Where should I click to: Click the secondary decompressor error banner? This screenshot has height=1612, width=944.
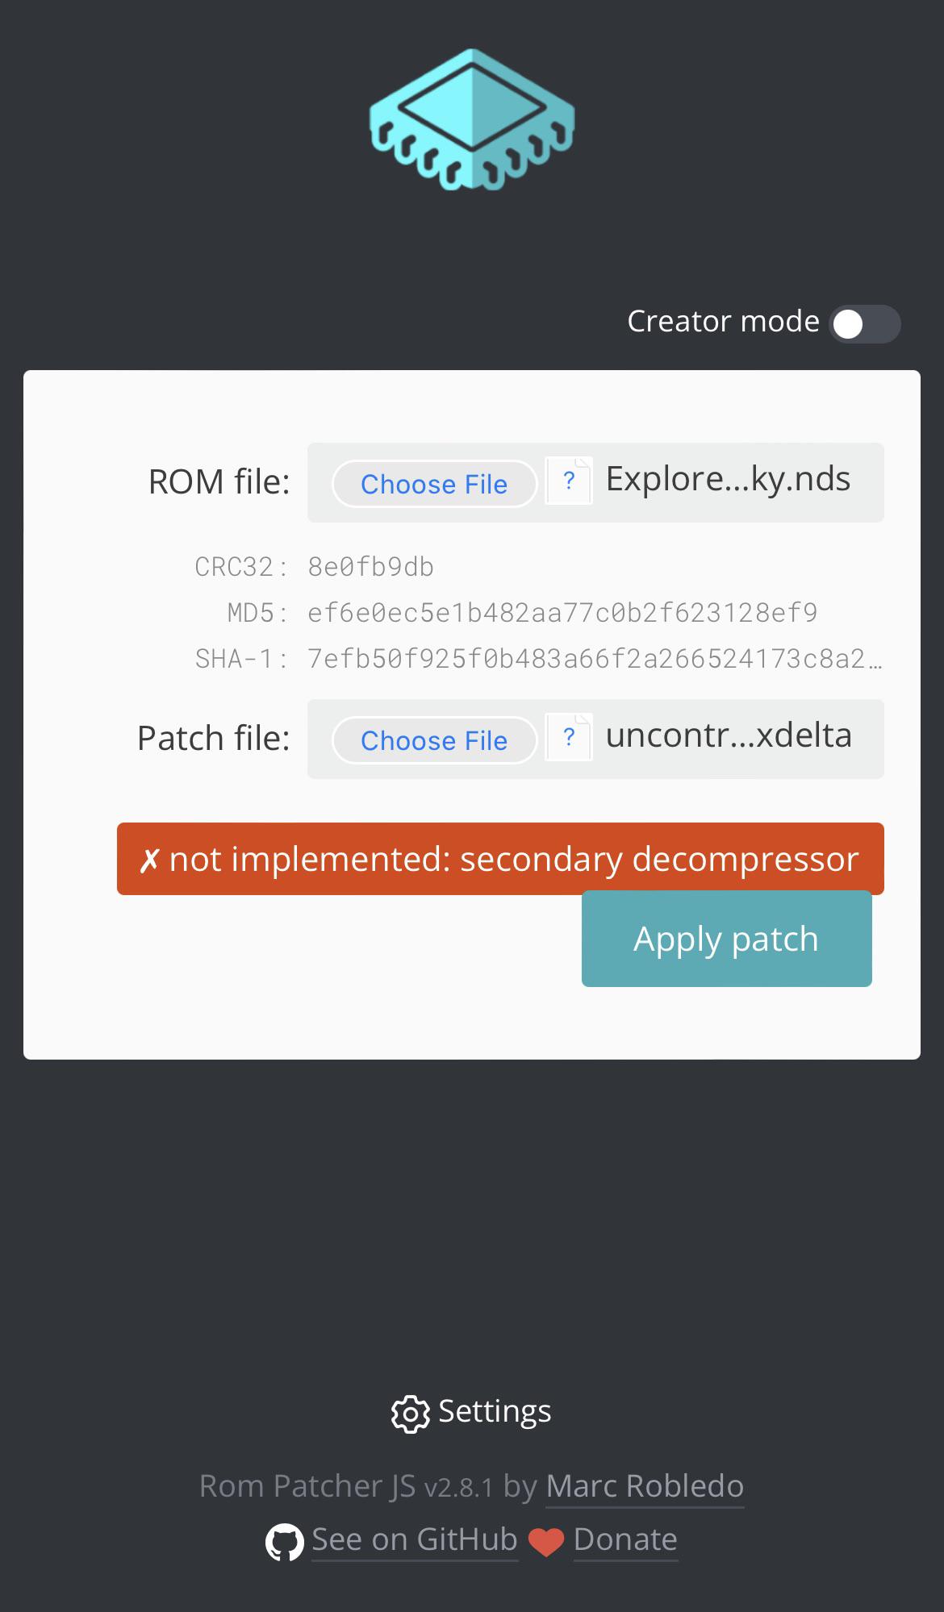[x=500, y=859]
